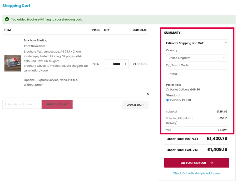Click the arrow icon inside Go To Checkout
The width and height of the screenshot is (237, 184).
[211, 163]
